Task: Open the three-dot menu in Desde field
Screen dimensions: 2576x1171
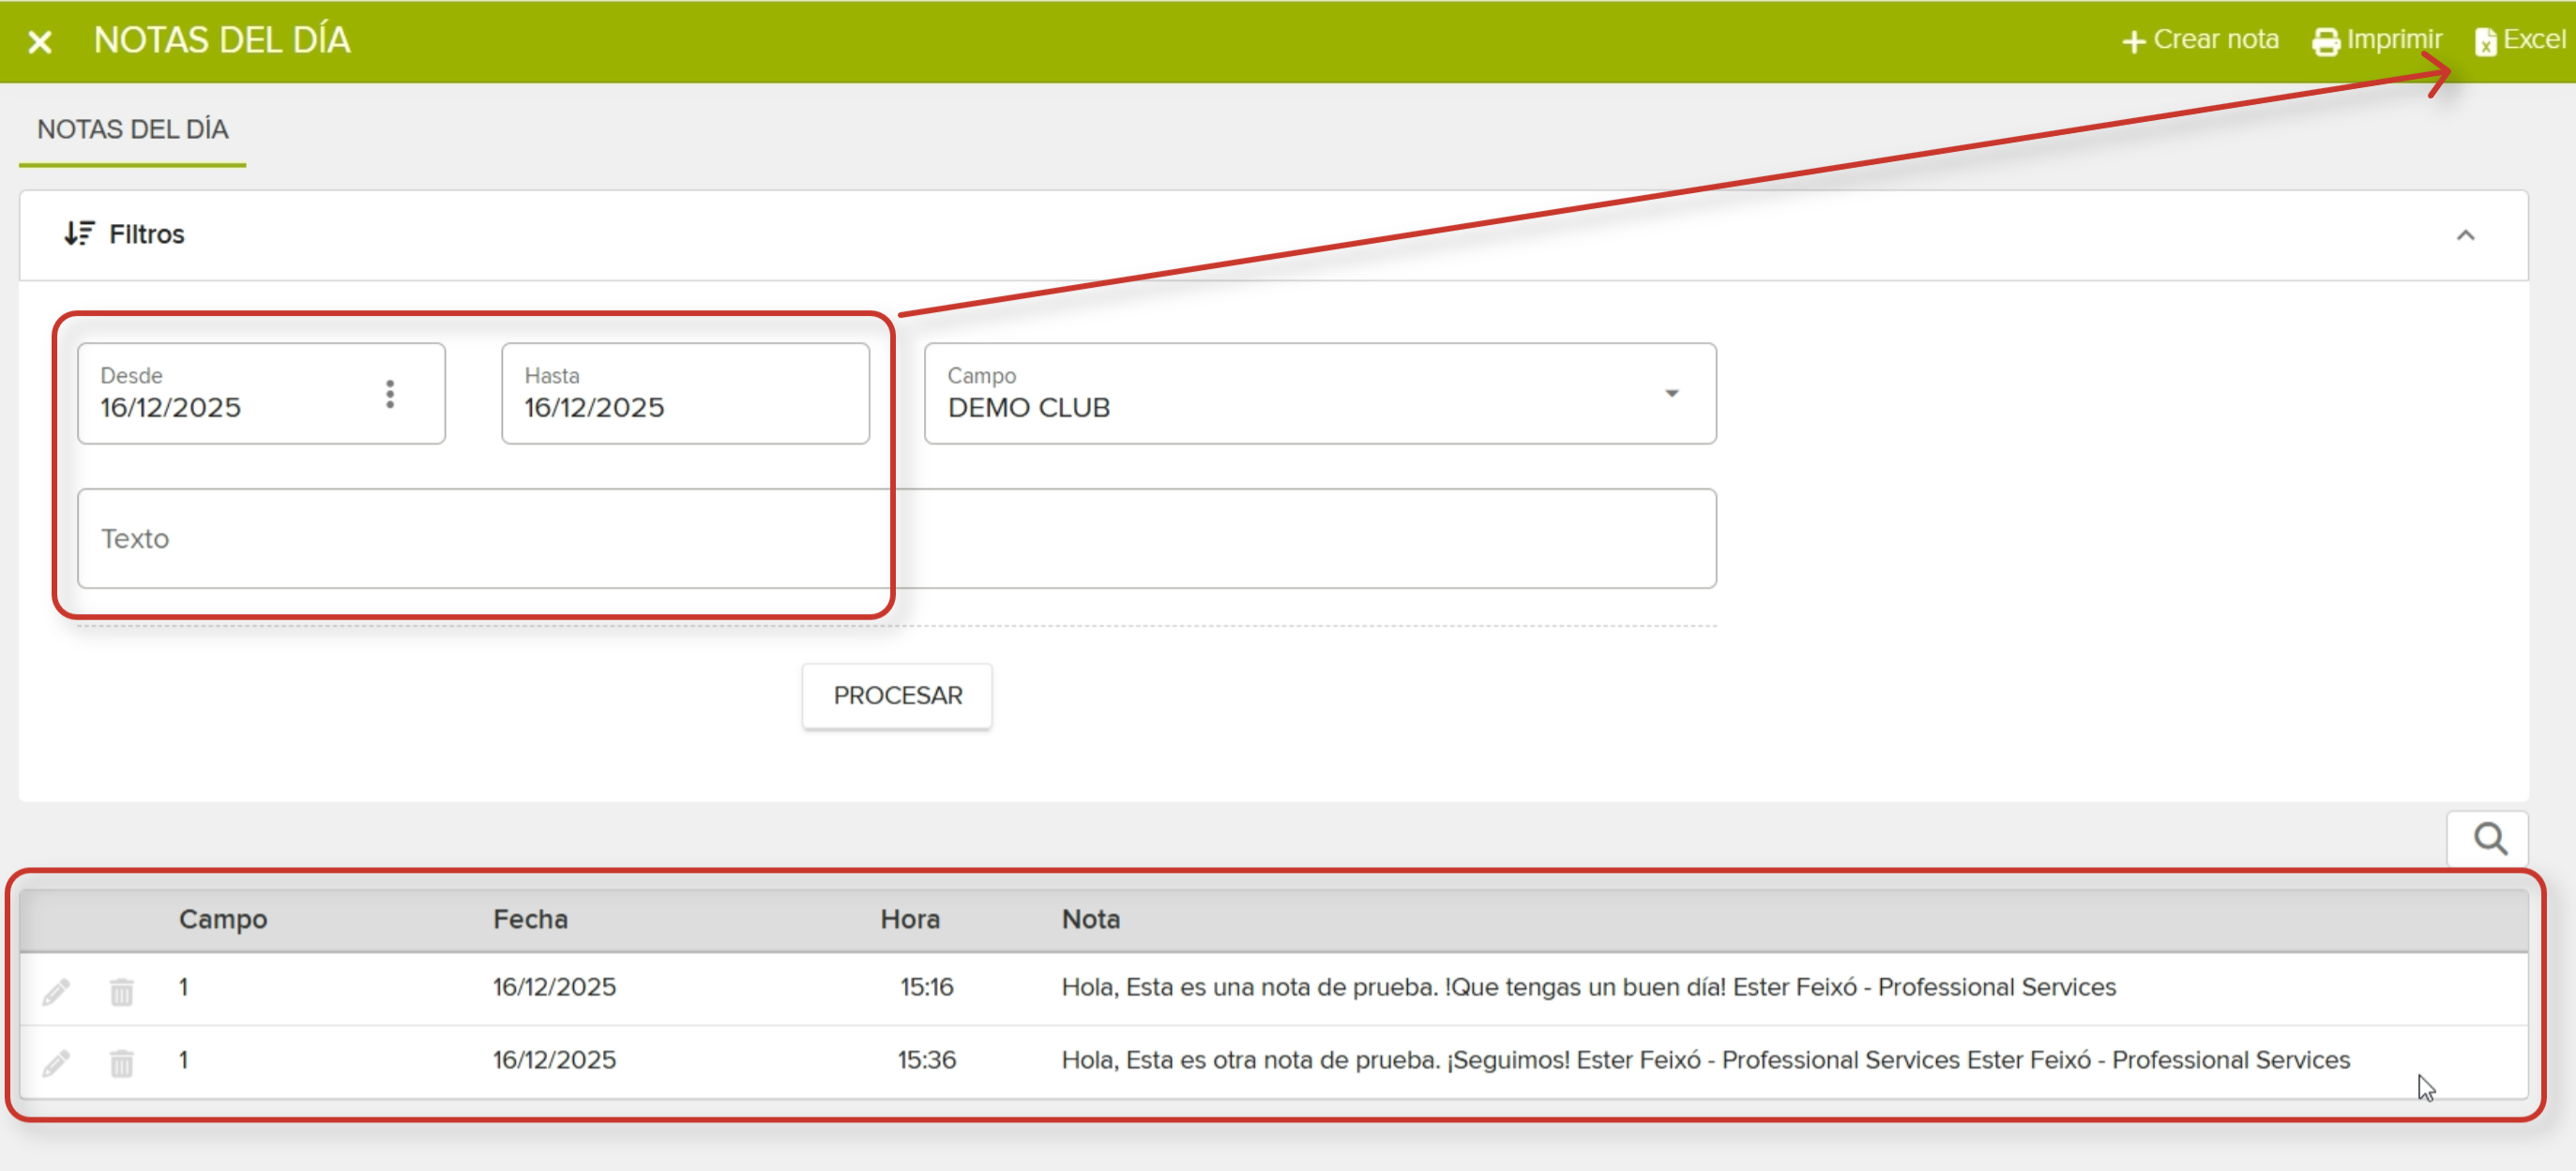Action: pos(390,394)
